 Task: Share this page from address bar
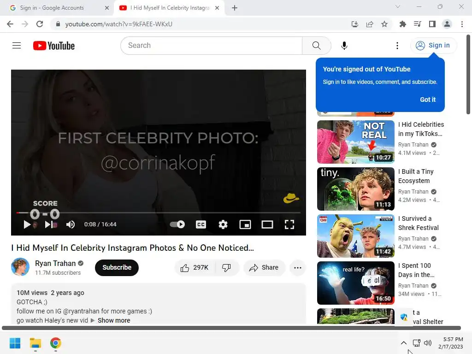[370, 24]
